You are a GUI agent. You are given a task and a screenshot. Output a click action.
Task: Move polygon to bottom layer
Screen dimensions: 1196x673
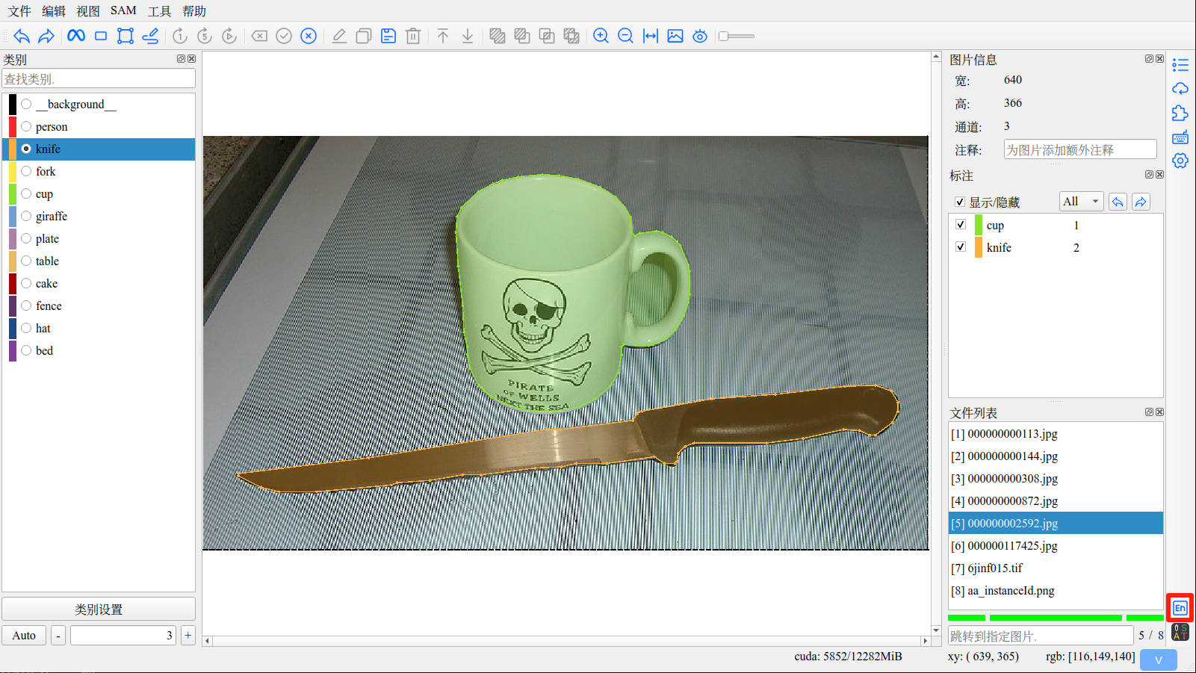[468, 36]
